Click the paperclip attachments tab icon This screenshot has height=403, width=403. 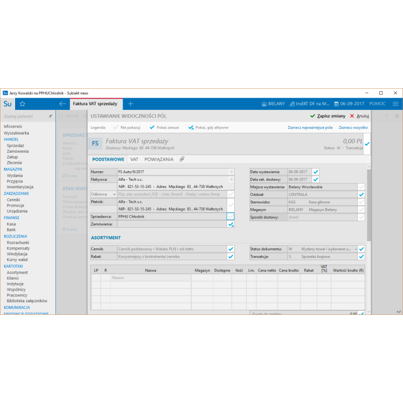(182, 159)
